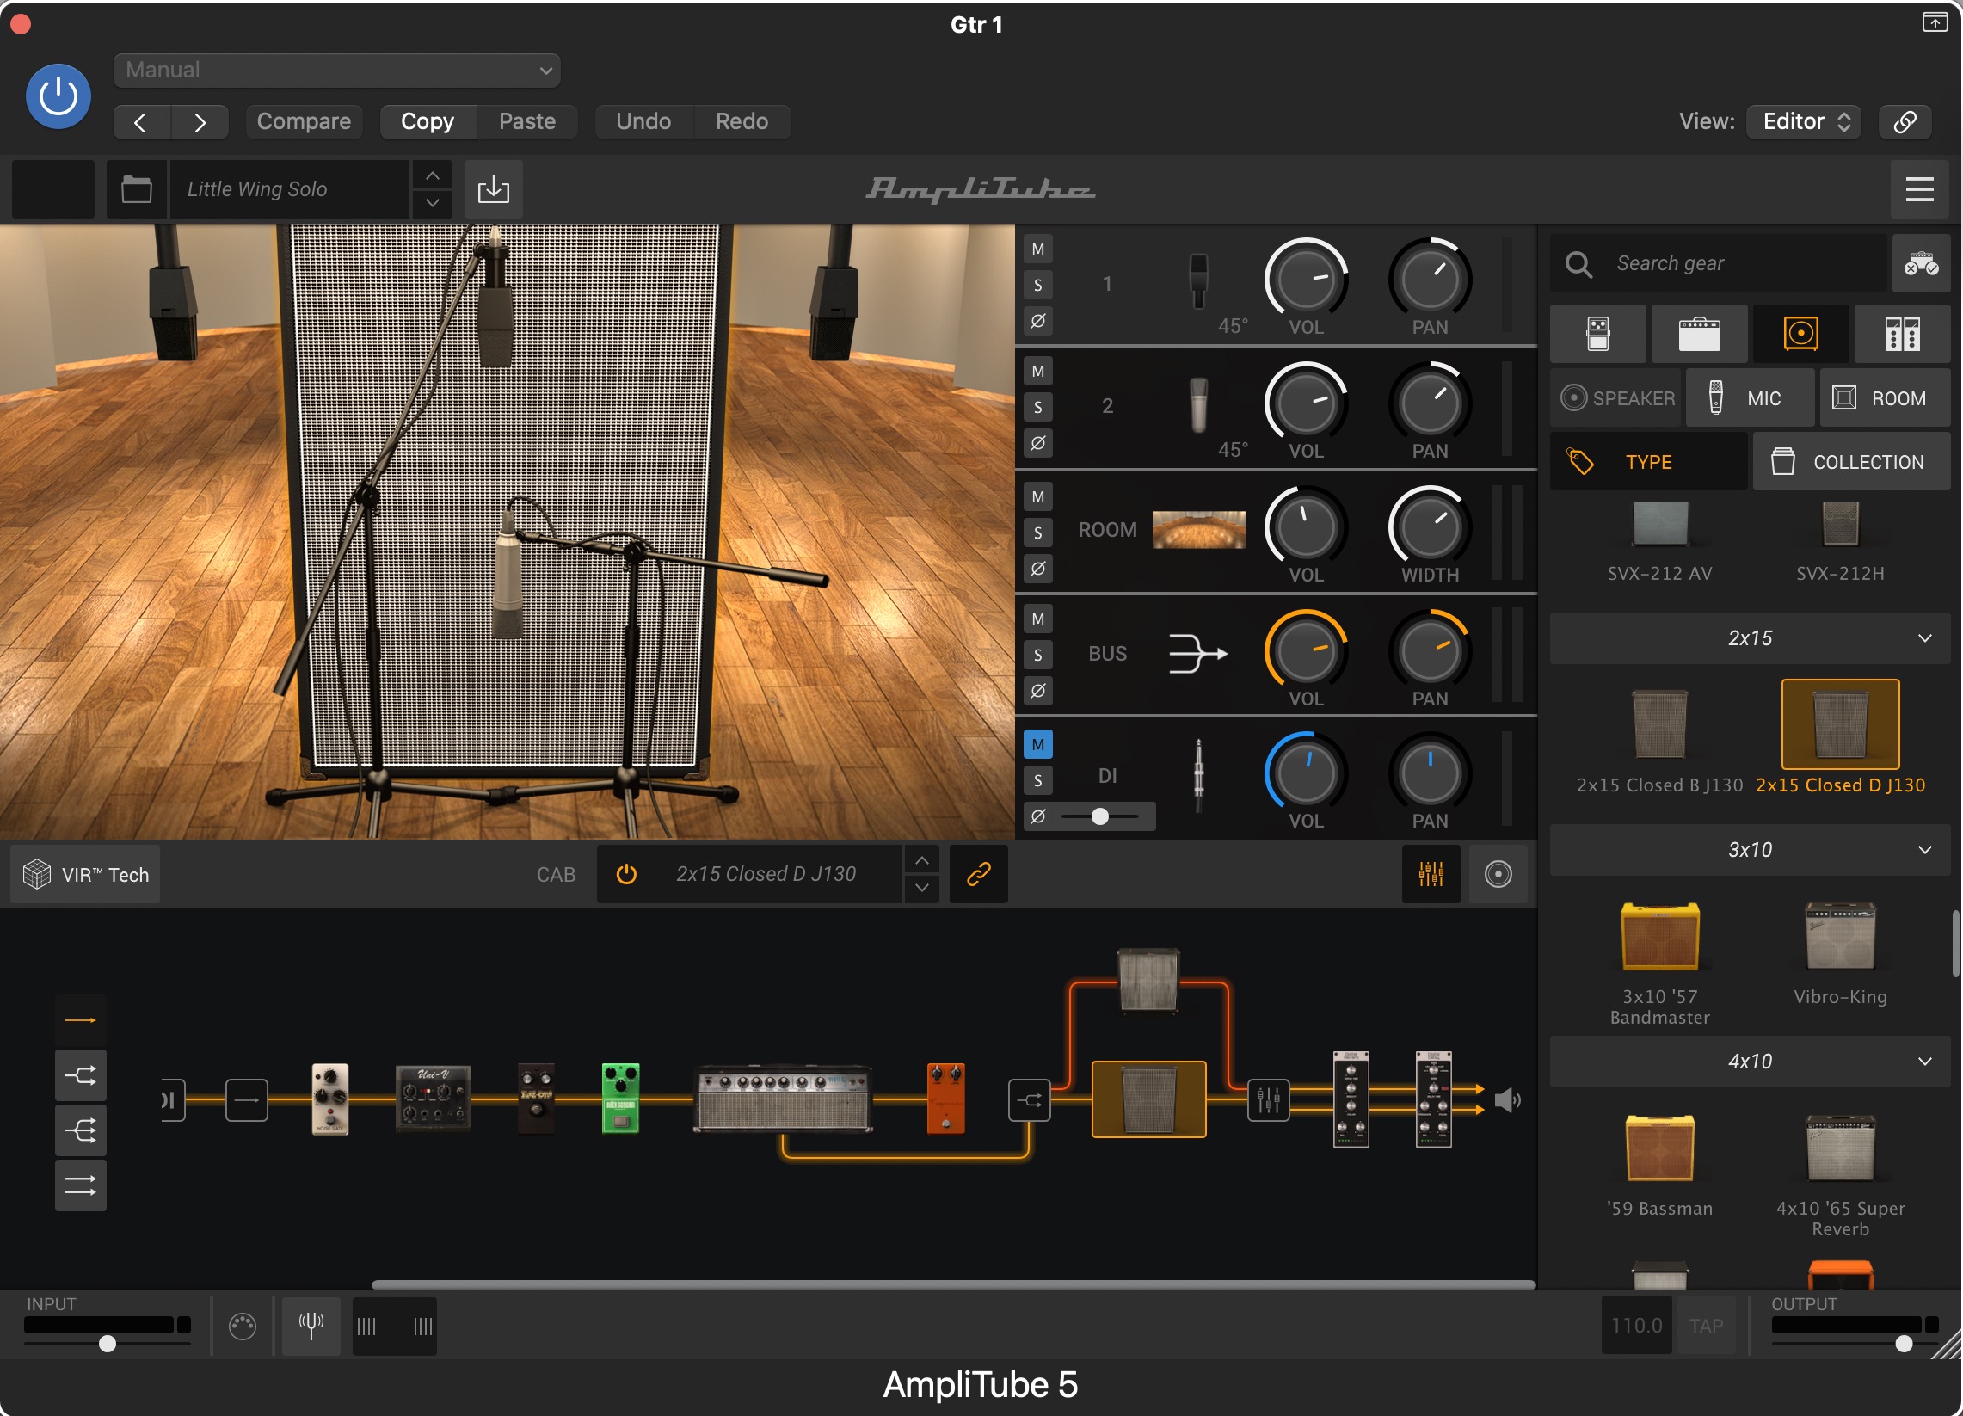Open the View Editor dropdown

(1803, 121)
